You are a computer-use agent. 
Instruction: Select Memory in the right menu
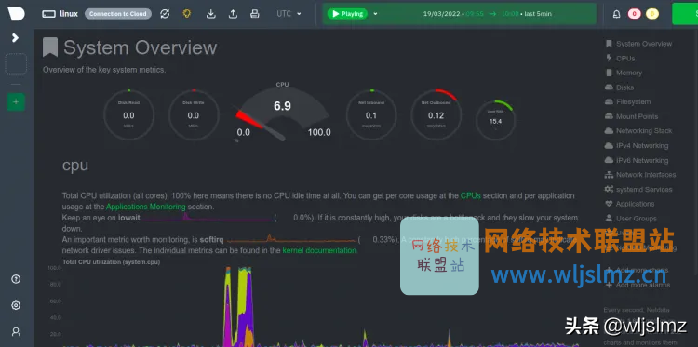(x=624, y=73)
